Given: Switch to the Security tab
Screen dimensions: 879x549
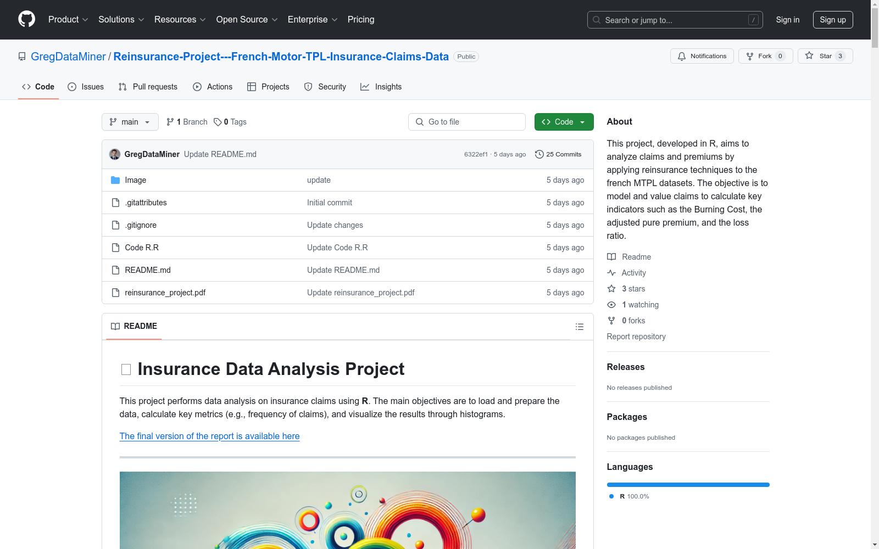Looking at the screenshot, I should point(325,87).
